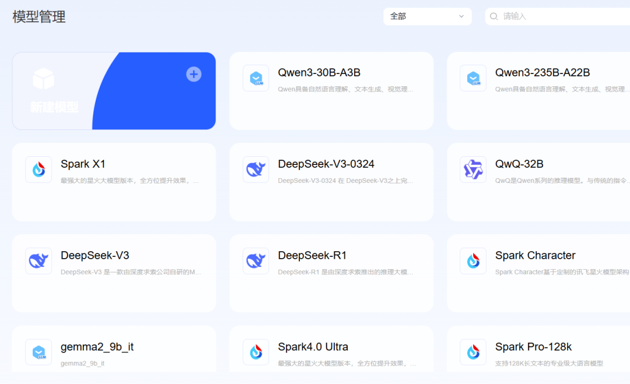Select the Spark4.0 Ultra title

[x=313, y=347]
